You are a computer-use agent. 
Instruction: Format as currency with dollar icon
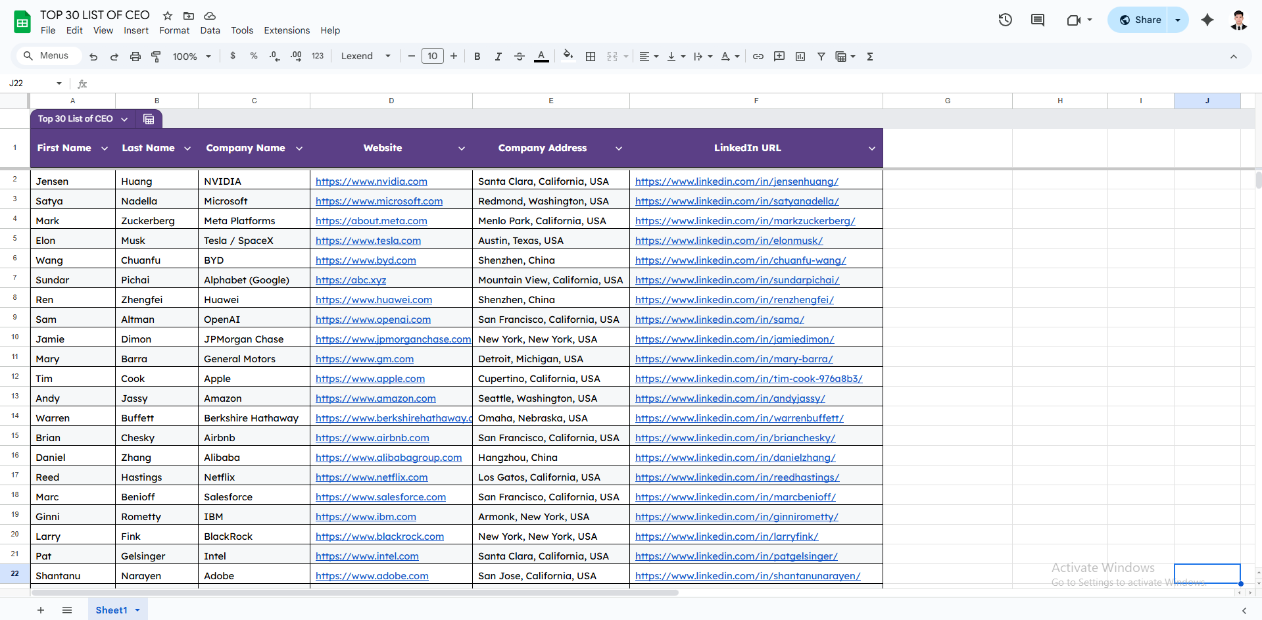tap(233, 56)
